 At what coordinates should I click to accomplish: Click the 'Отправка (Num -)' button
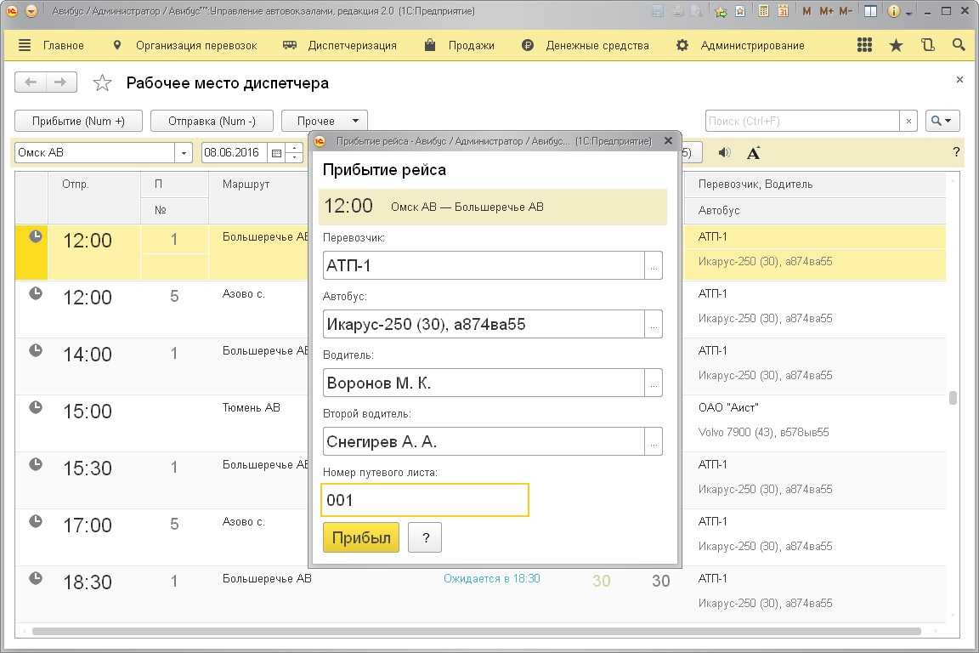click(212, 122)
